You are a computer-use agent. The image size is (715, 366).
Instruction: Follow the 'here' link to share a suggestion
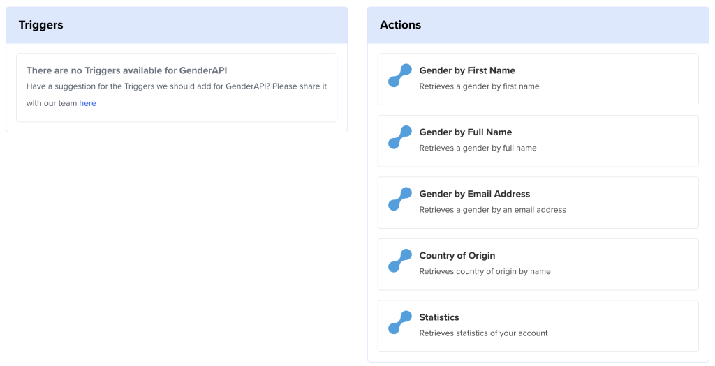point(87,103)
